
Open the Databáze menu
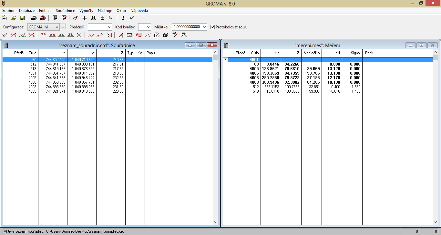coord(27,11)
